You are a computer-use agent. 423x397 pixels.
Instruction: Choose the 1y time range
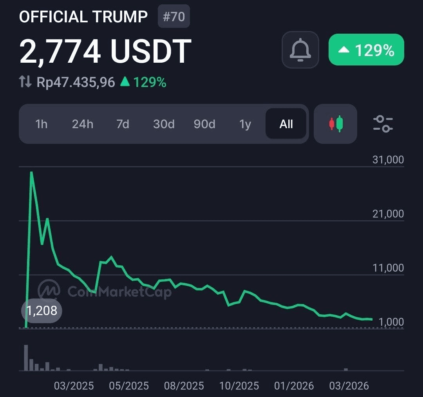pos(245,124)
